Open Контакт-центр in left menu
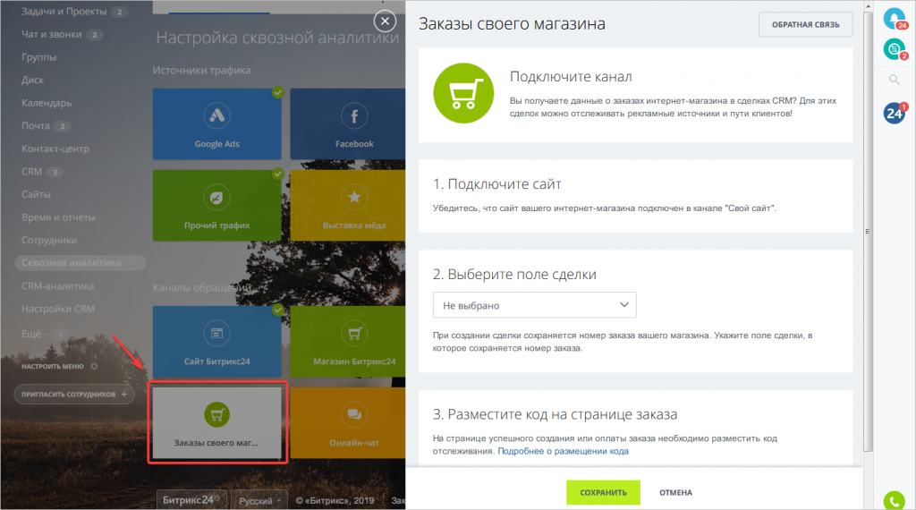The height and width of the screenshot is (510, 916). [x=55, y=149]
